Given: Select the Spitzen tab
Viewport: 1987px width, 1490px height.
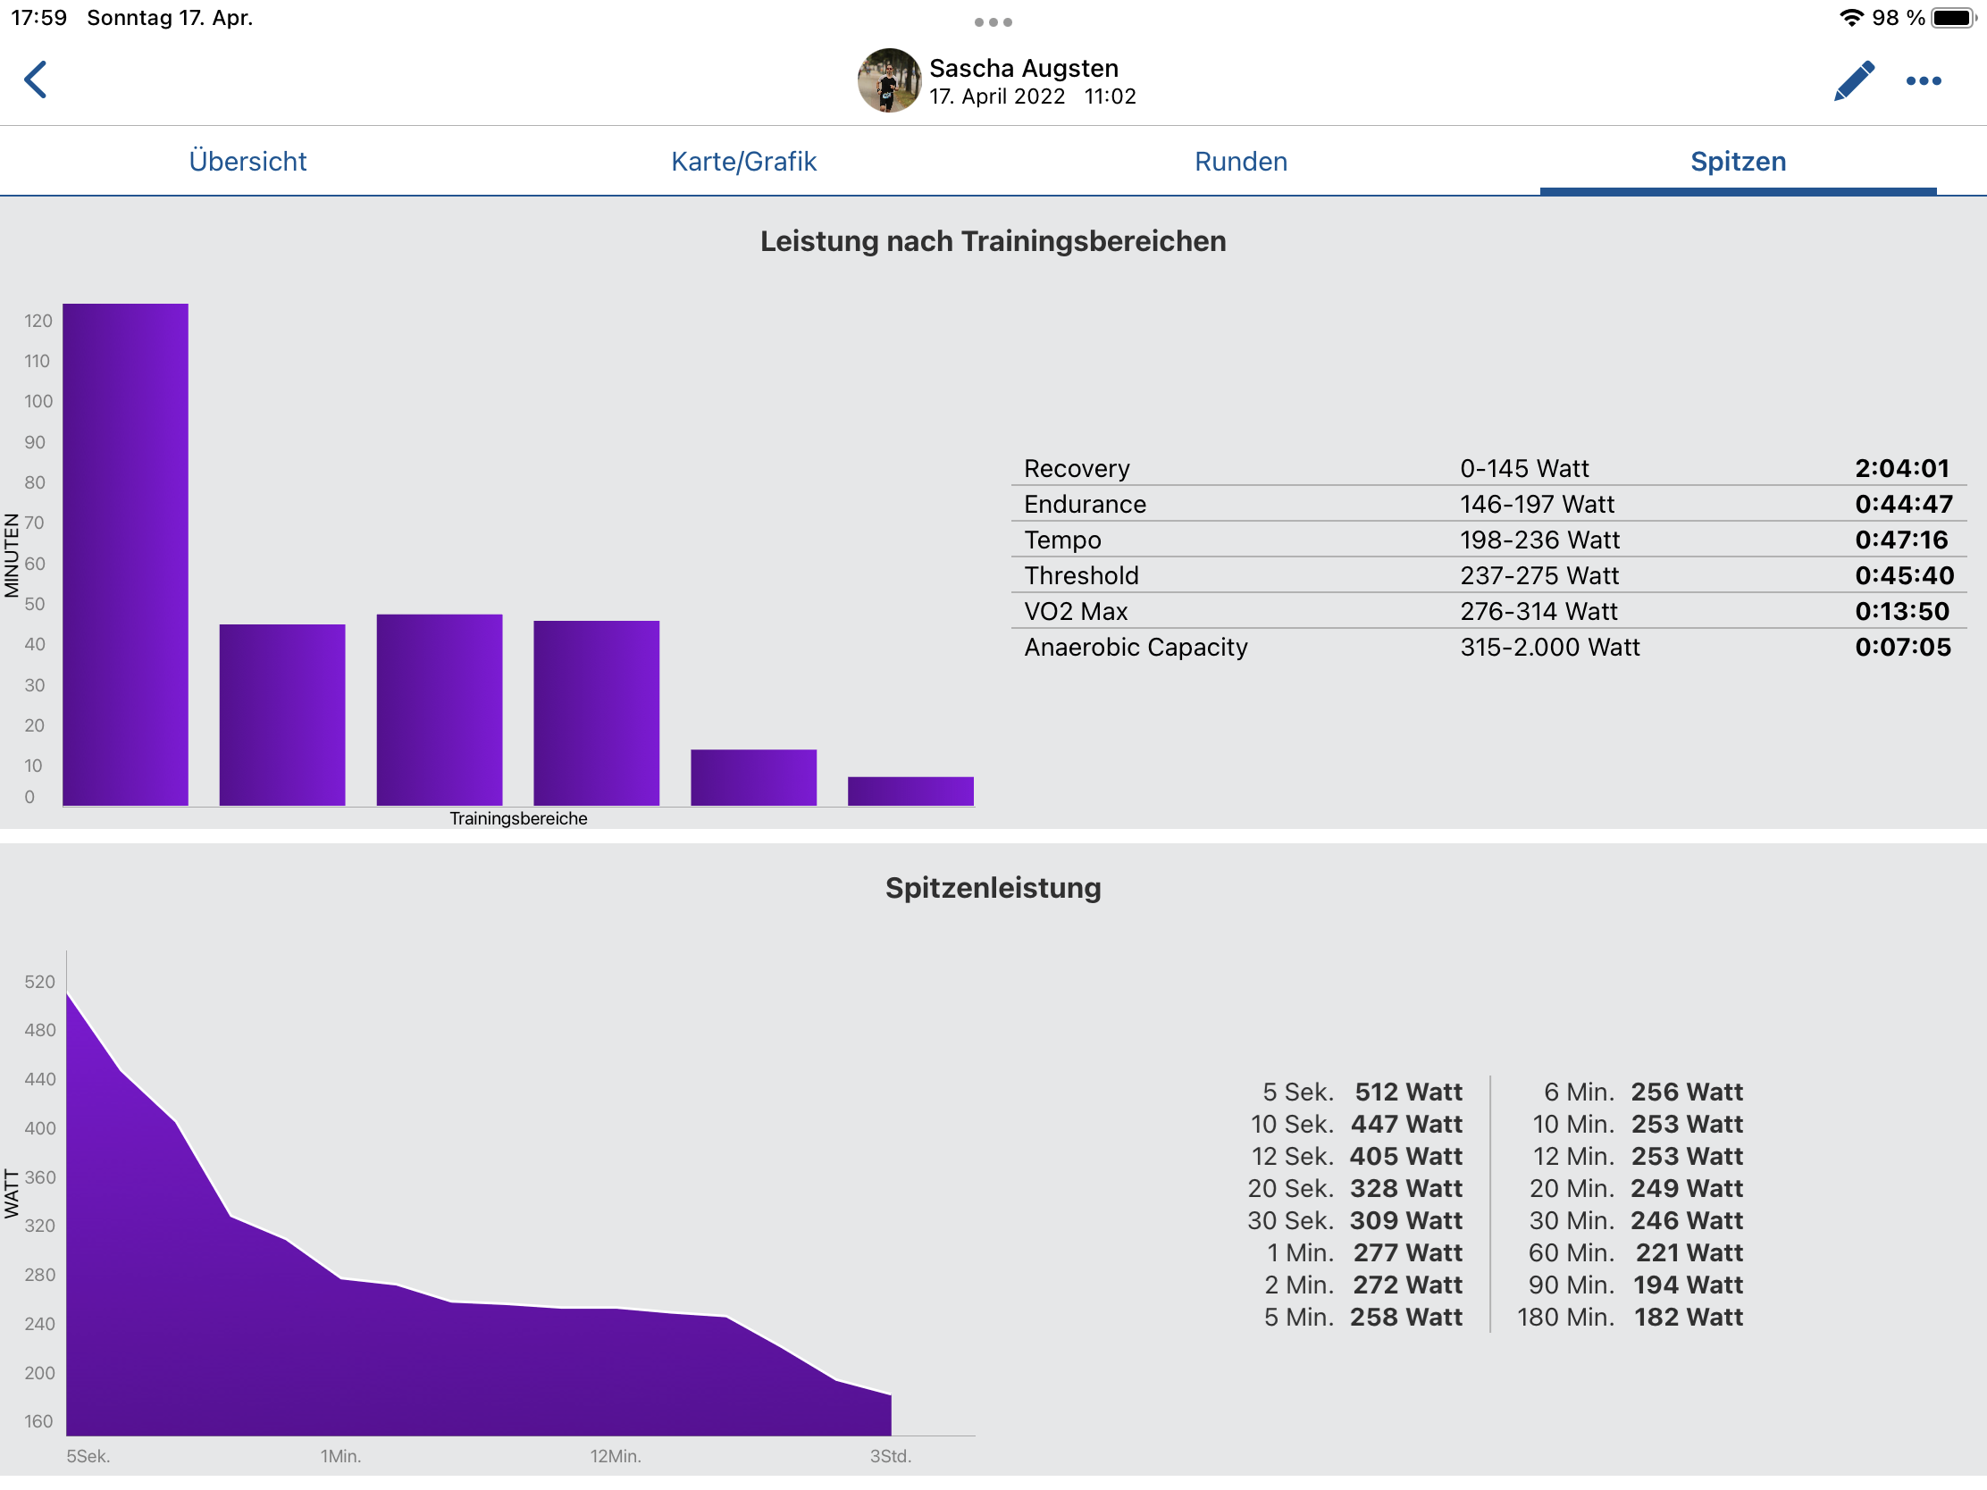Looking at the screenshot, I should tap(1737, 162).
